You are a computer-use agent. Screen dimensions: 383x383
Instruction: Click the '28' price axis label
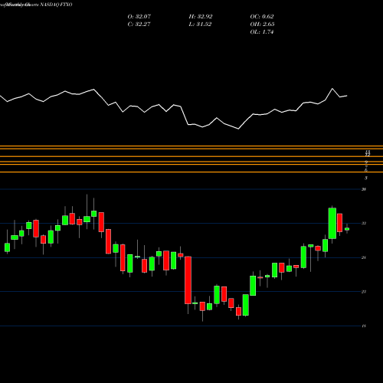point(364,257)
